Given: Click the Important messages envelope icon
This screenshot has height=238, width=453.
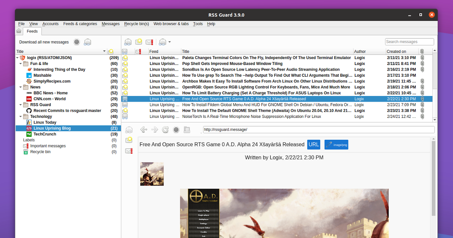Looking at the screenshot, I should coord(26,146).
